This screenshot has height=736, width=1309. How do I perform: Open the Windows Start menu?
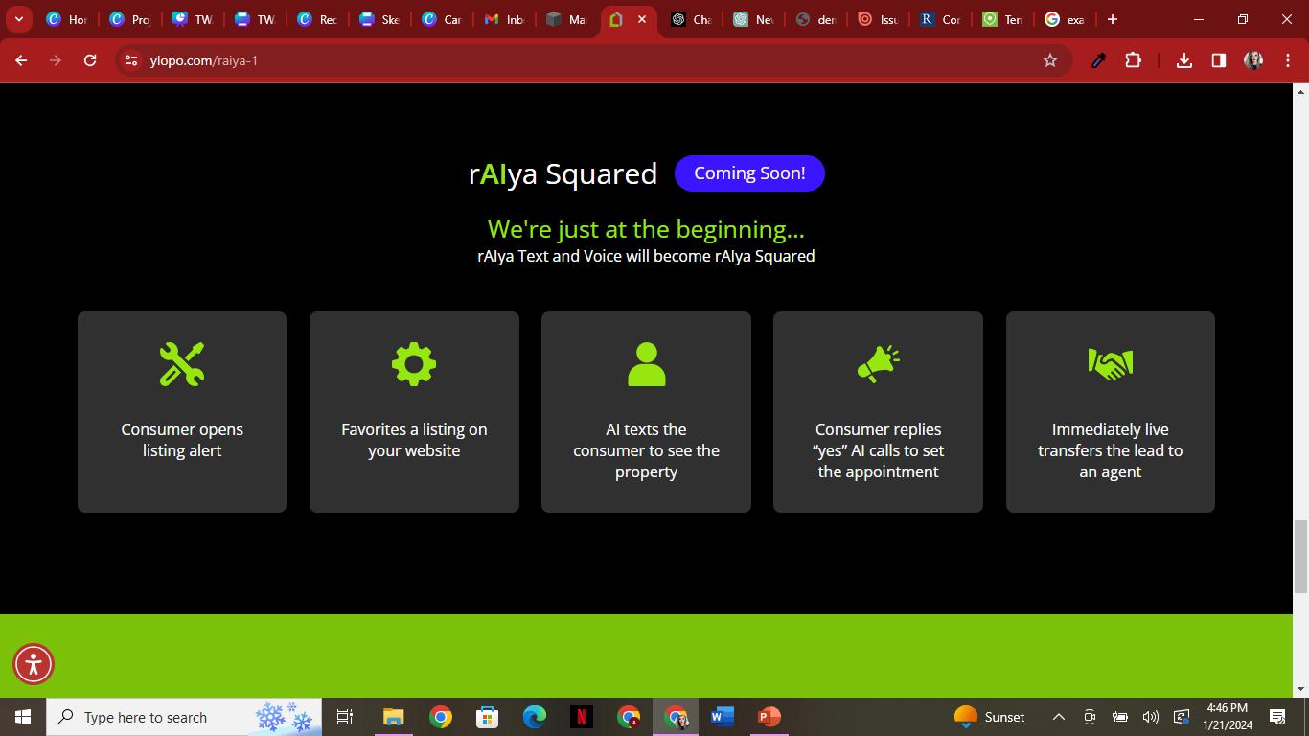tap(23, 717)
